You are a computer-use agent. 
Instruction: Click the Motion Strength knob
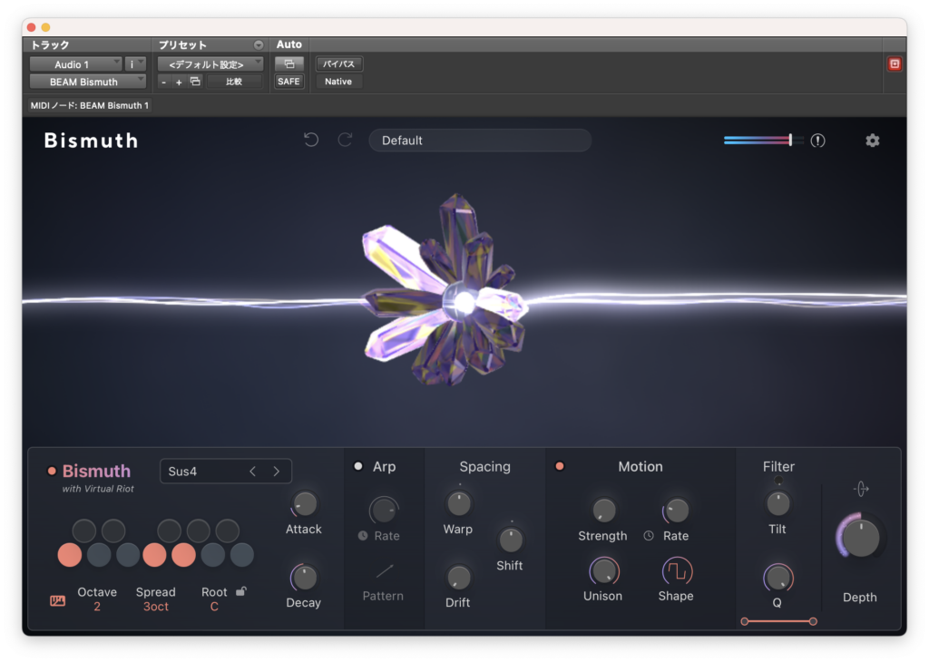point(603,510)
